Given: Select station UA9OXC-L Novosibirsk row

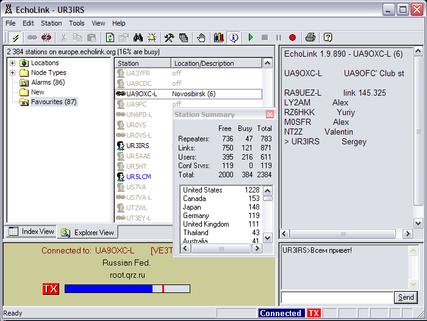Looking at the screenshot, I should 188,94.
